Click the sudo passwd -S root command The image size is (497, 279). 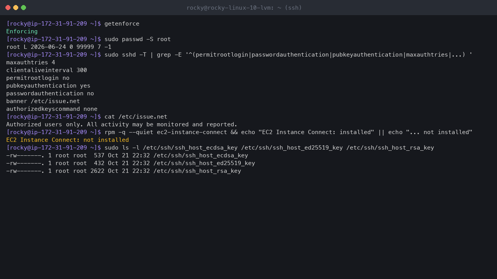click(x=137, y=39)
